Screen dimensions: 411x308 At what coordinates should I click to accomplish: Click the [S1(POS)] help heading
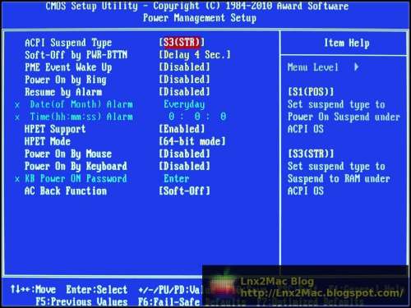(311, 92)
